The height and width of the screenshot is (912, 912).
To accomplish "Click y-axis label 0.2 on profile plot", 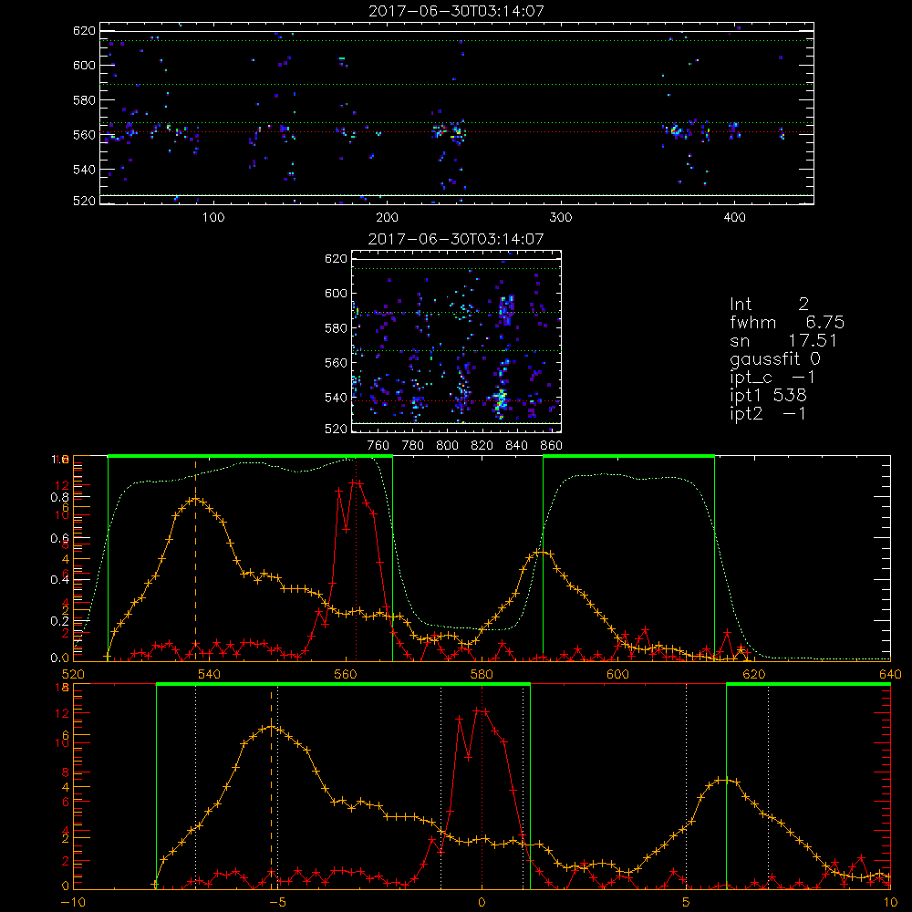I will click(59, 620).
